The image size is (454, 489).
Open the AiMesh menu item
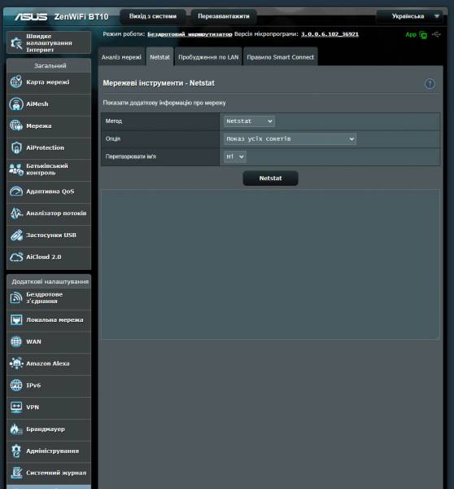(x=49, y=104)
